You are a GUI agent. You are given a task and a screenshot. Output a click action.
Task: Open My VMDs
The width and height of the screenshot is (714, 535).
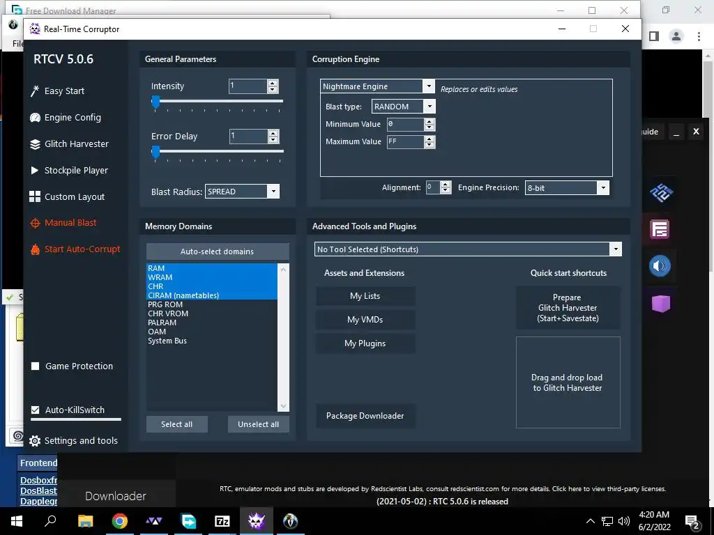point(365,320)
